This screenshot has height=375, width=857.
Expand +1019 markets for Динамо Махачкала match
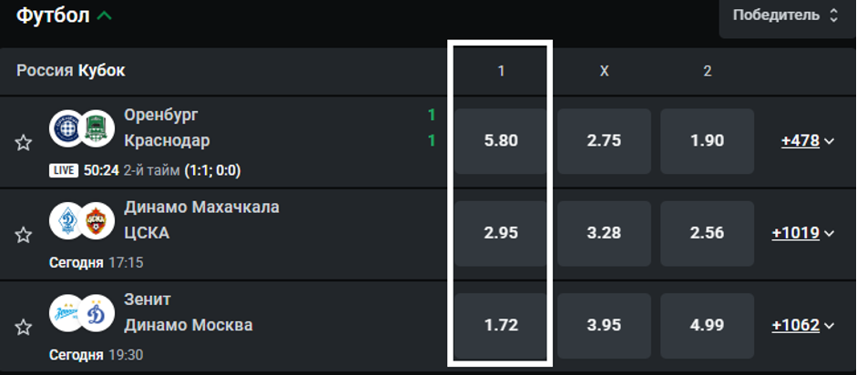tap(802, 233)
